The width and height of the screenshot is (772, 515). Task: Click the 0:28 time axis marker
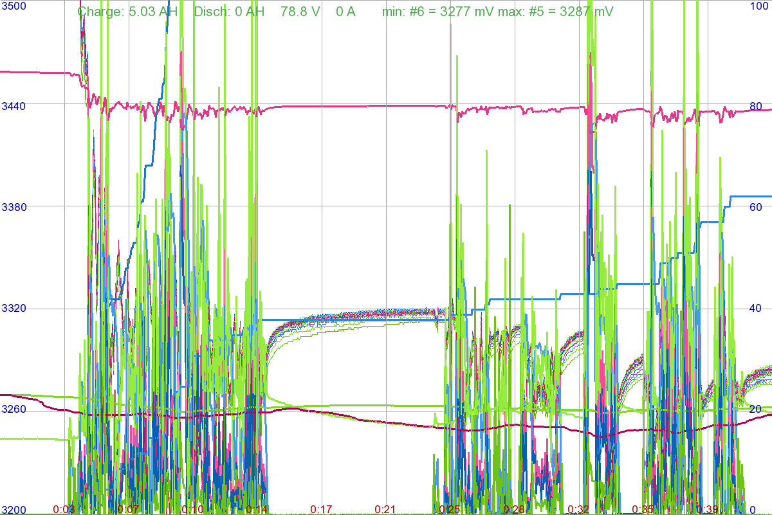(x=514, y=509)
